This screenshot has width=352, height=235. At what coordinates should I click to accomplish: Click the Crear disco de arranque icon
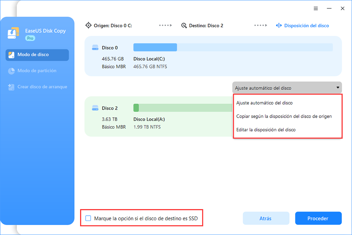pos(11,87)
